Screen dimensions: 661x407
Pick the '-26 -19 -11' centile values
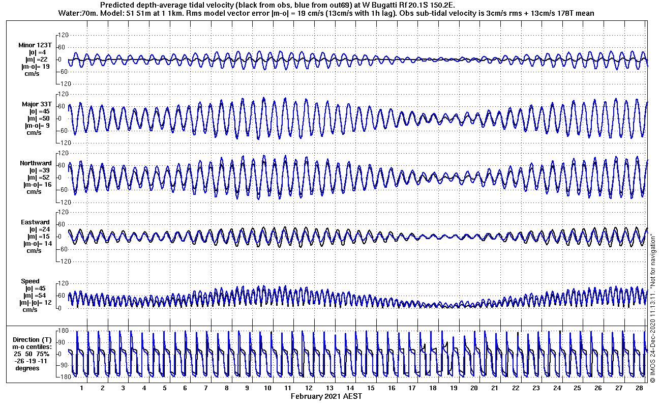(32, 361)
